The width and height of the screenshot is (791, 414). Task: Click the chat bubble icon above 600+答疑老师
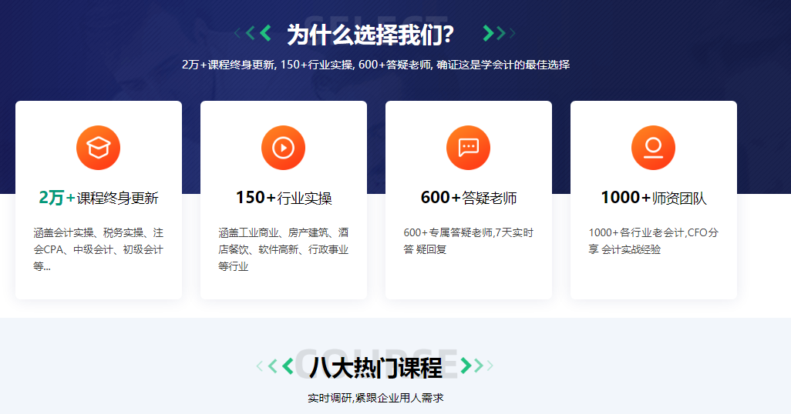pos(468,148)
